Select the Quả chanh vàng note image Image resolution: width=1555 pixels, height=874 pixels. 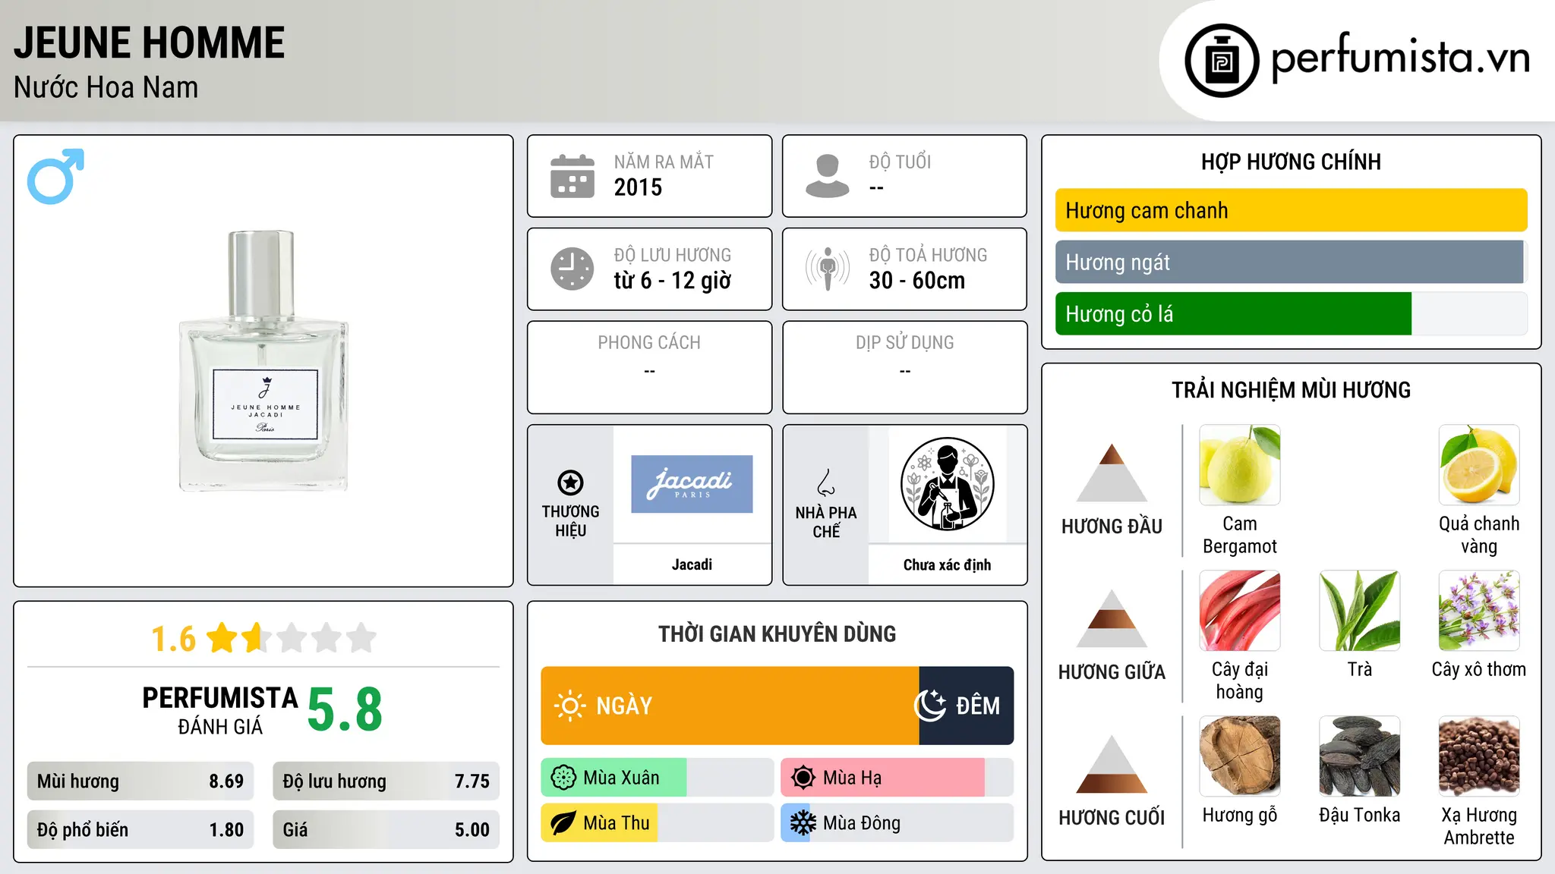1479,465
